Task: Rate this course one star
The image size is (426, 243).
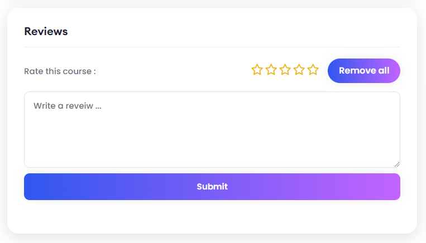Action: [x=257, y=70]
